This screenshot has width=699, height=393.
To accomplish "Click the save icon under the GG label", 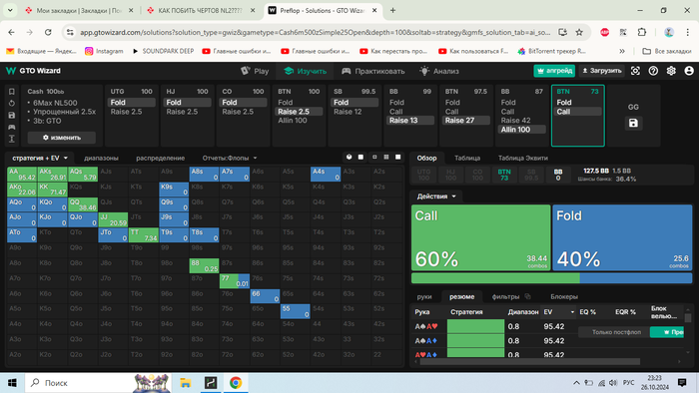I will tap(633, 124).
